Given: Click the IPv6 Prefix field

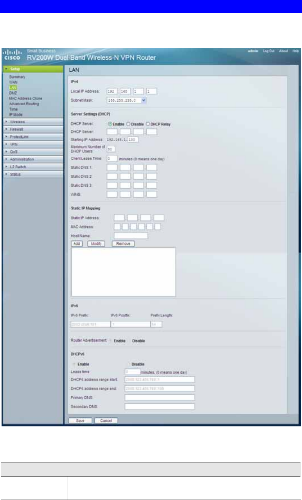Looking at the screenshot, I should (90, 324).
